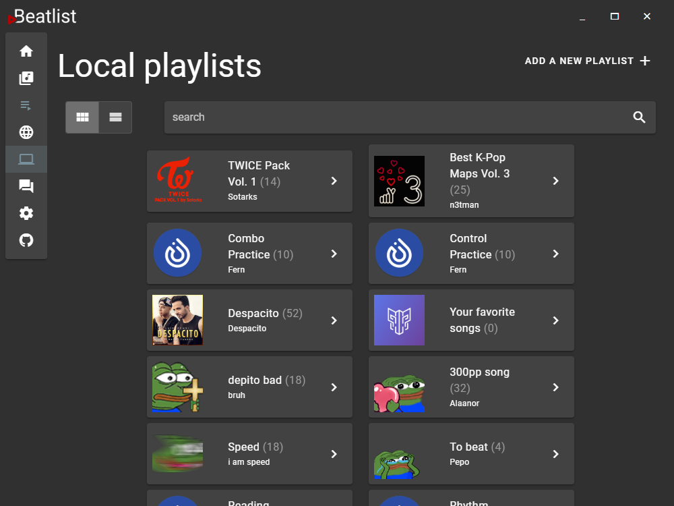Open 'Despacito (52)' title text
This screenshot has width=674, height=506.
pyautogui.click(x=265, y=313)
